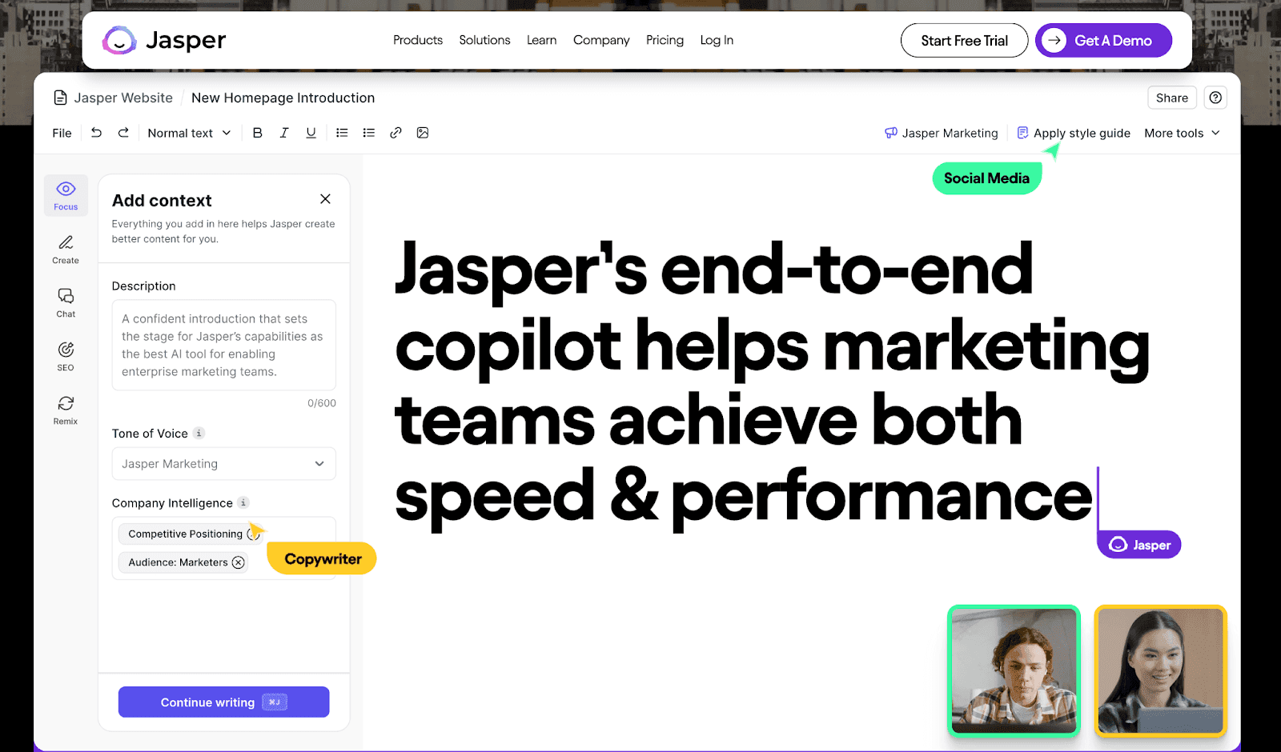Go to the Pricing page
Viewport: 1281px width, 752px height.
click(x=665, y=40)
